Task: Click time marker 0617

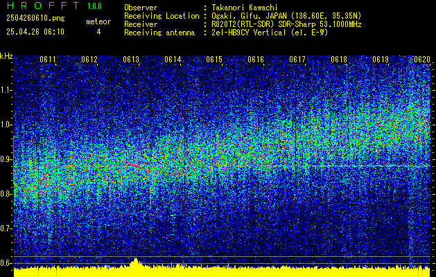Action: tap(297, 60)
